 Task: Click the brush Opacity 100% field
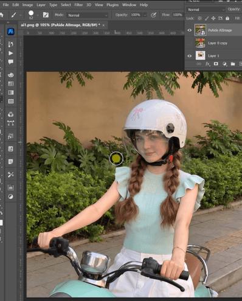point(136,15)
